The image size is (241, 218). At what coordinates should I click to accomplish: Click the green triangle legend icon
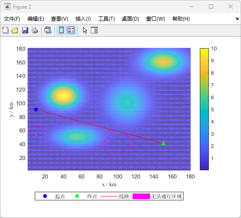pos(77,196)
